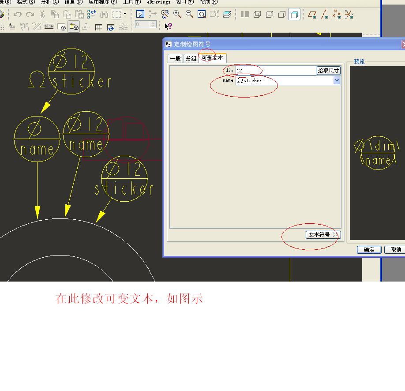Click the Zoom In magnifier
The height and width of the screenshot is (391, 405).
[x=177, y=14]
